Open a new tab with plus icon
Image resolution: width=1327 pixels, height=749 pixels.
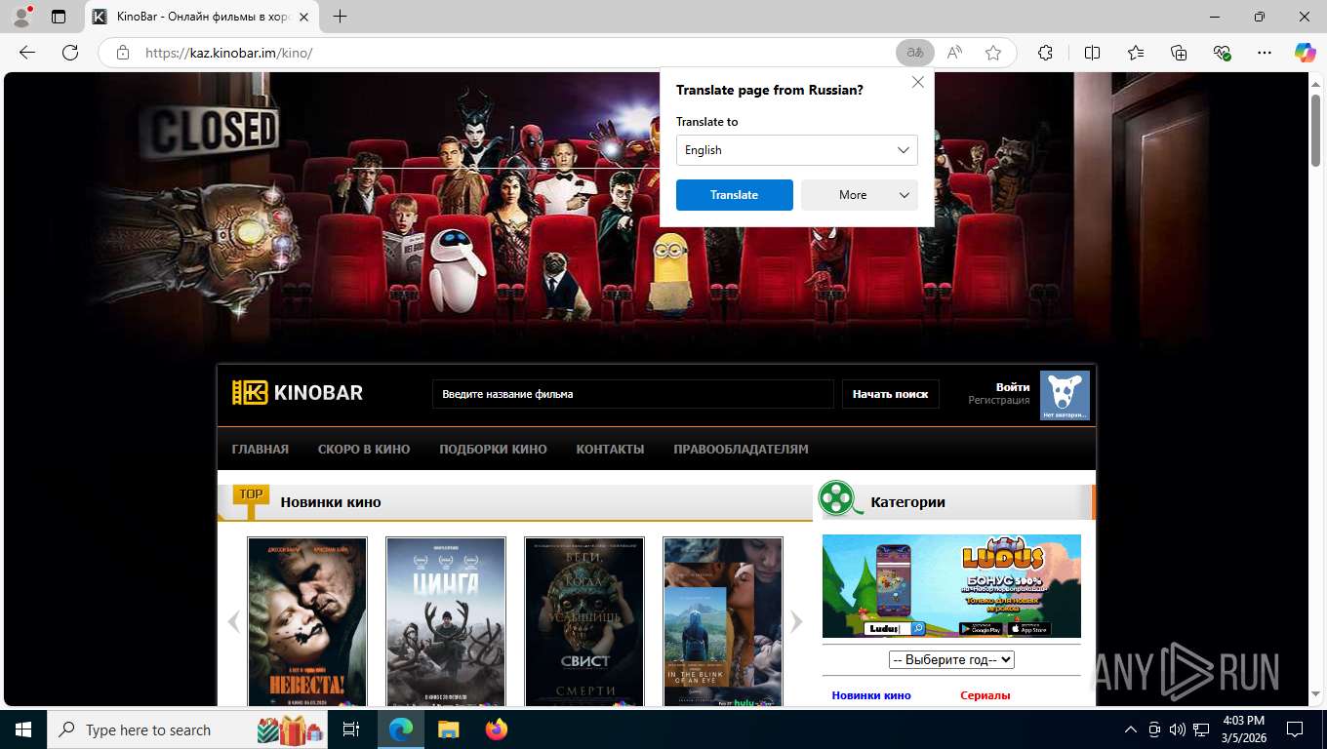340,17
